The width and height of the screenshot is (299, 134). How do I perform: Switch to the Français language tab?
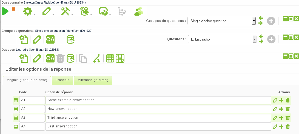[62, 80]
